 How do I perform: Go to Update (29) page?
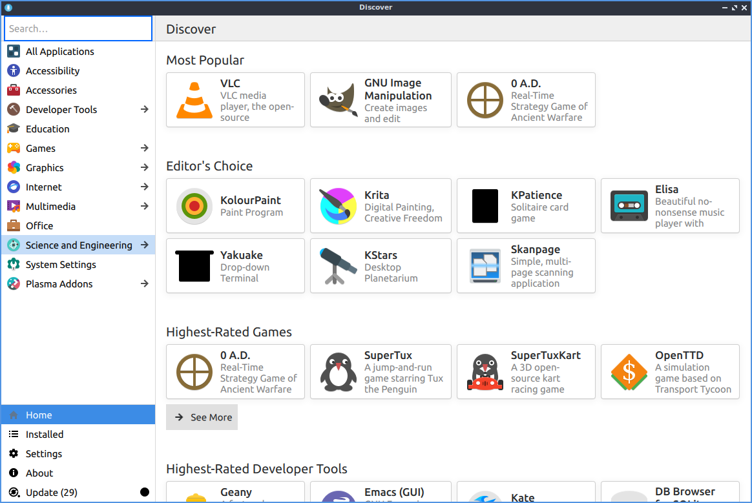coord(52,493)
